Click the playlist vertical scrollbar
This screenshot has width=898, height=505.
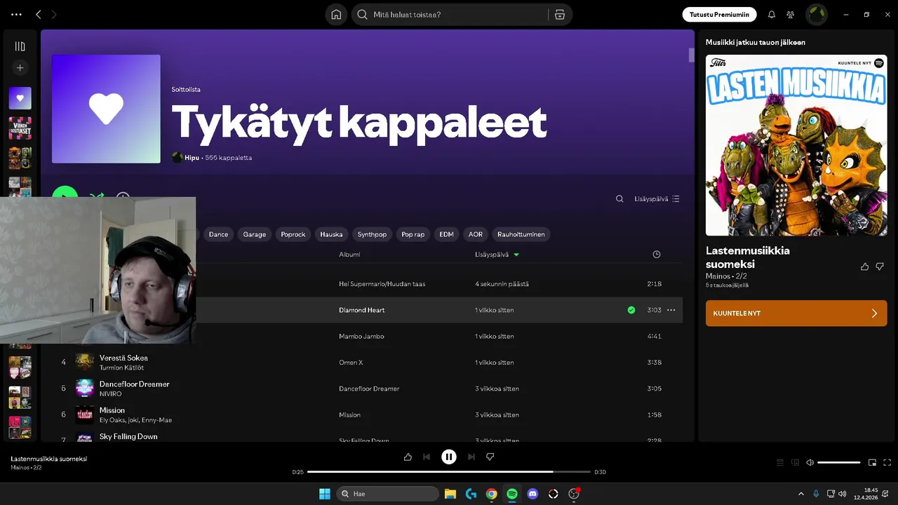pyautogui.click(x=691, y=55)
